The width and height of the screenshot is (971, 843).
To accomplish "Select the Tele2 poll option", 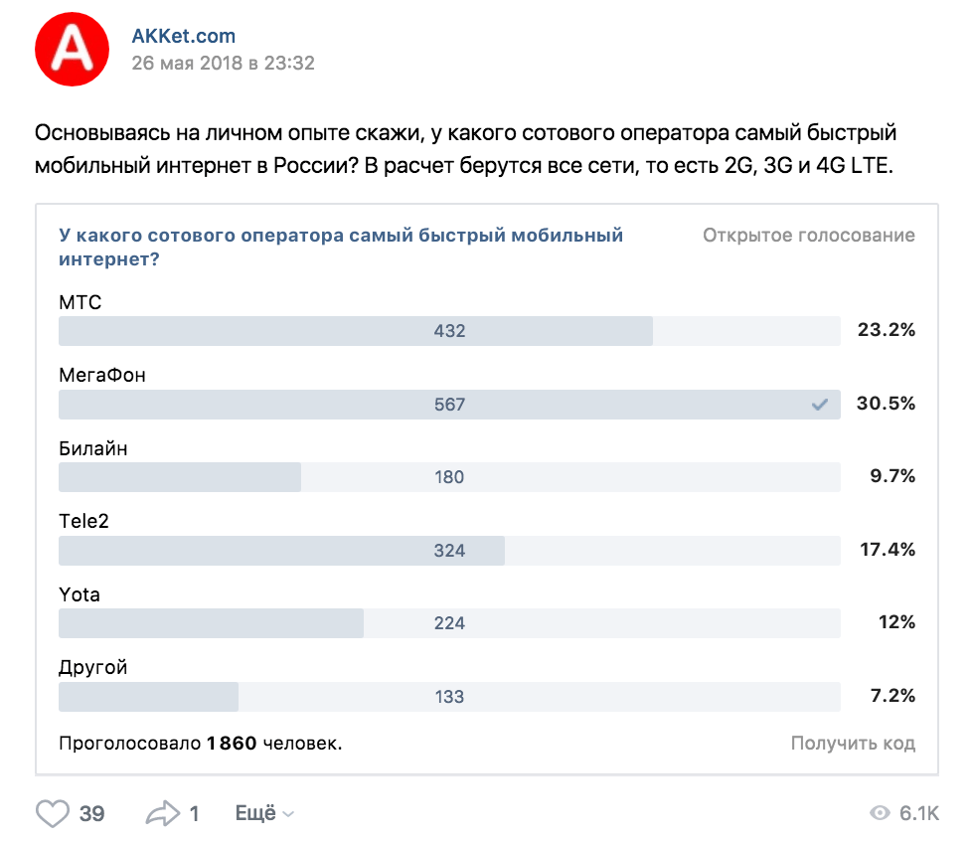I will point(449,550).
